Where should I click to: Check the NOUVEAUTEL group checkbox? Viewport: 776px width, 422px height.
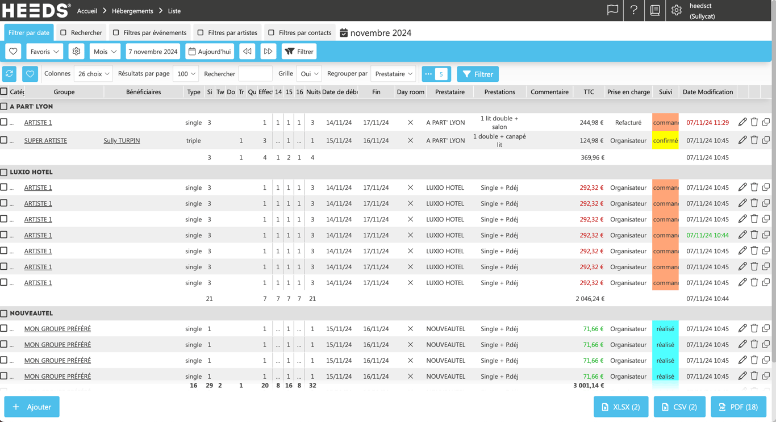tap(4, 313)
